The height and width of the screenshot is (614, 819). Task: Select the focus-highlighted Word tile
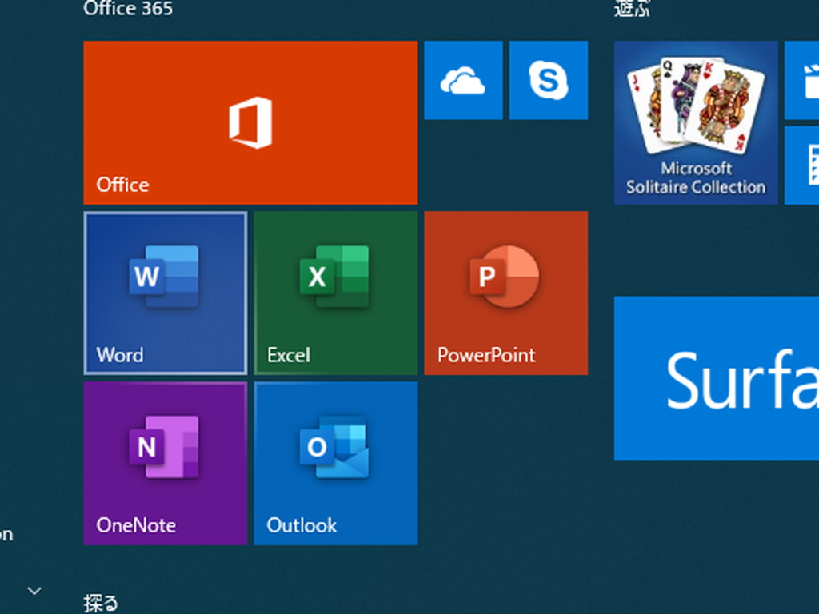165,293
